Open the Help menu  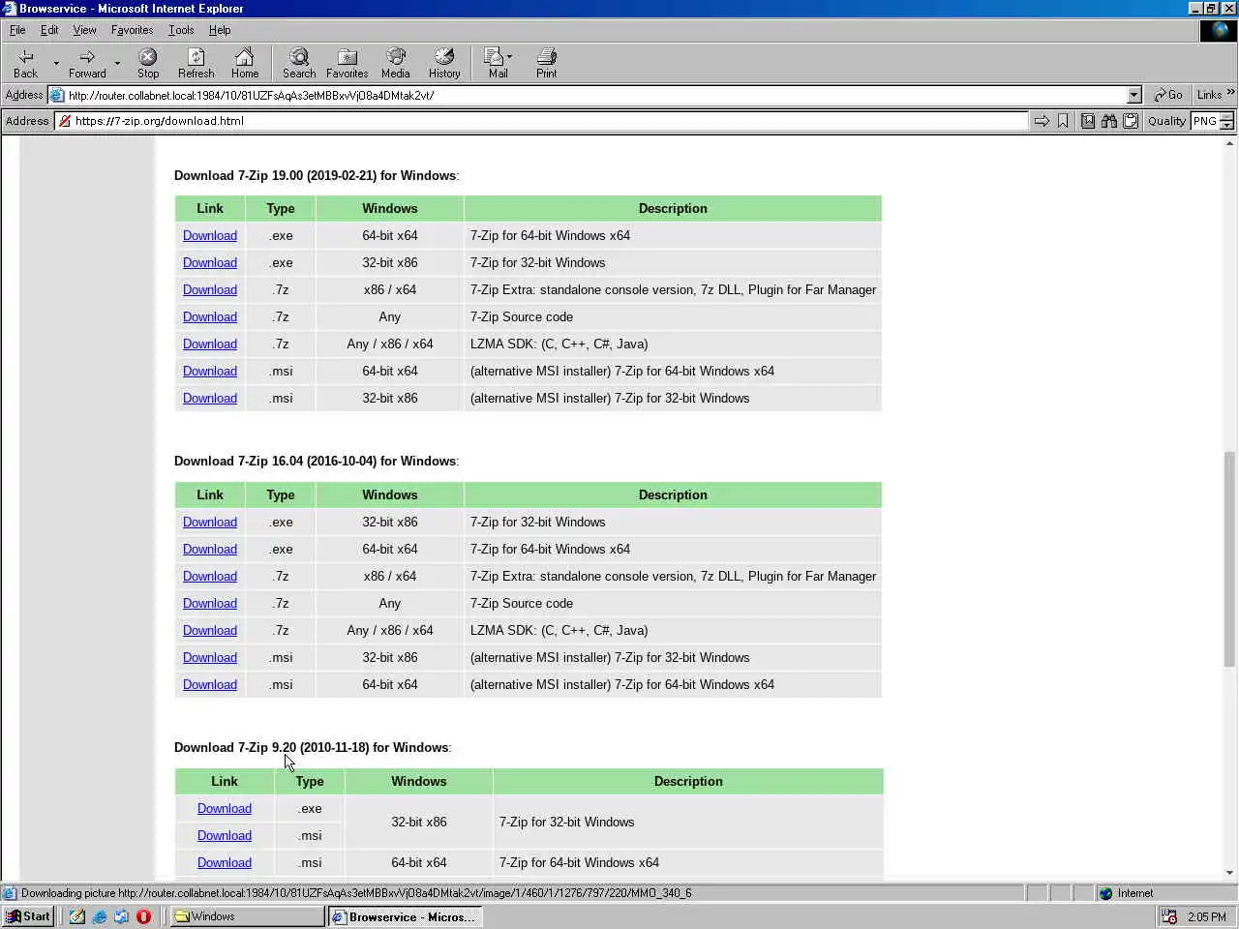[220, 30]
